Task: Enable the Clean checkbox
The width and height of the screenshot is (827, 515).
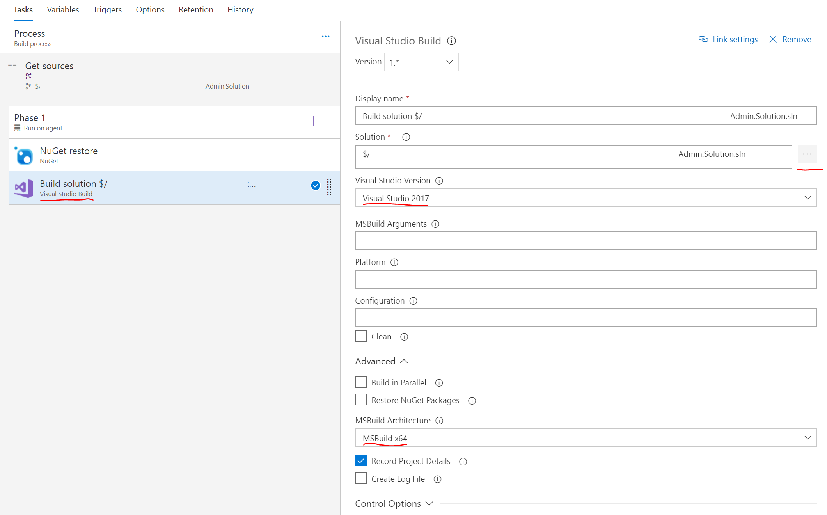Action: point(361,336)
